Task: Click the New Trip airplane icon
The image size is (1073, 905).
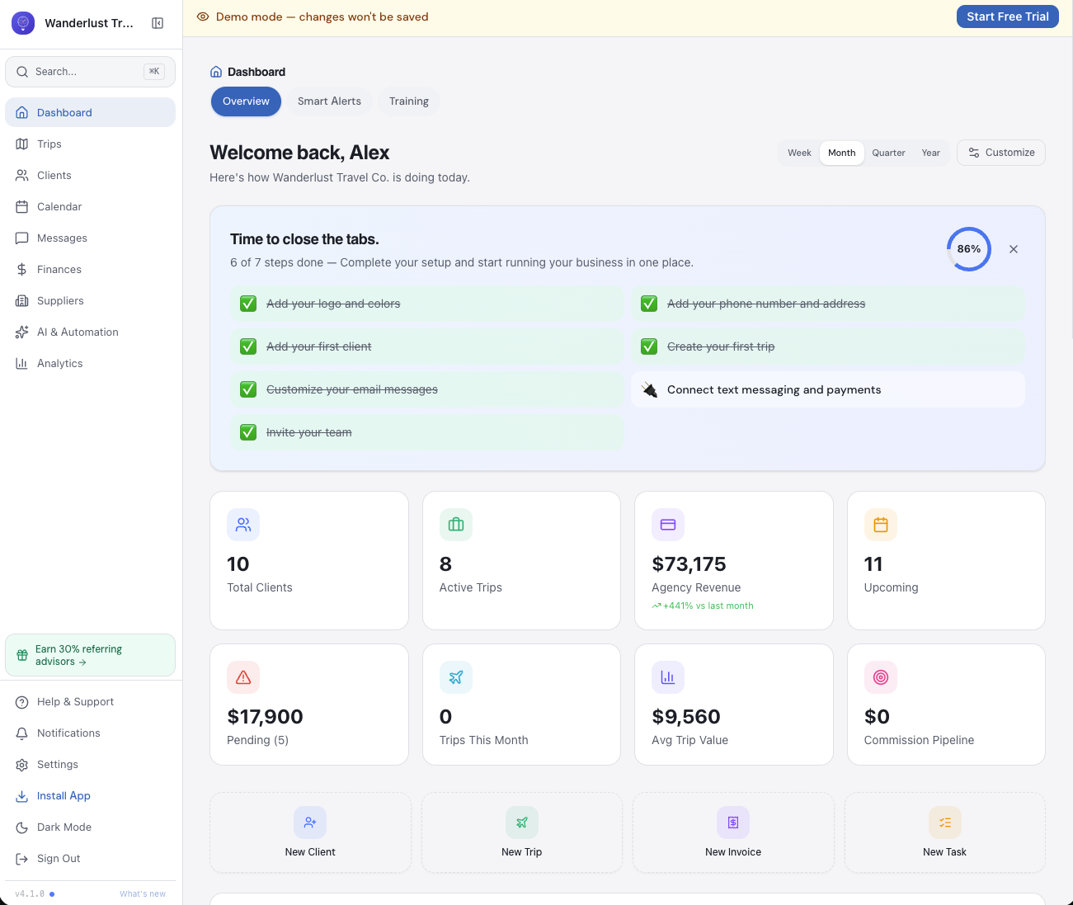Action: click(x=522, y=823)
